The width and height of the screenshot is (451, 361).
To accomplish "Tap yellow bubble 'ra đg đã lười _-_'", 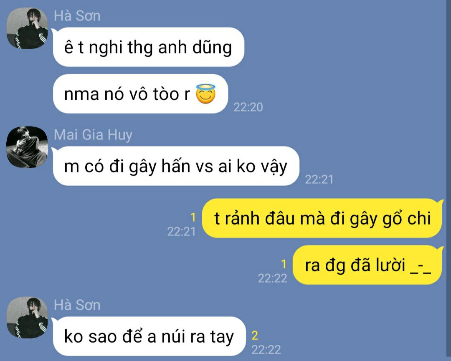I will (367, 265).
